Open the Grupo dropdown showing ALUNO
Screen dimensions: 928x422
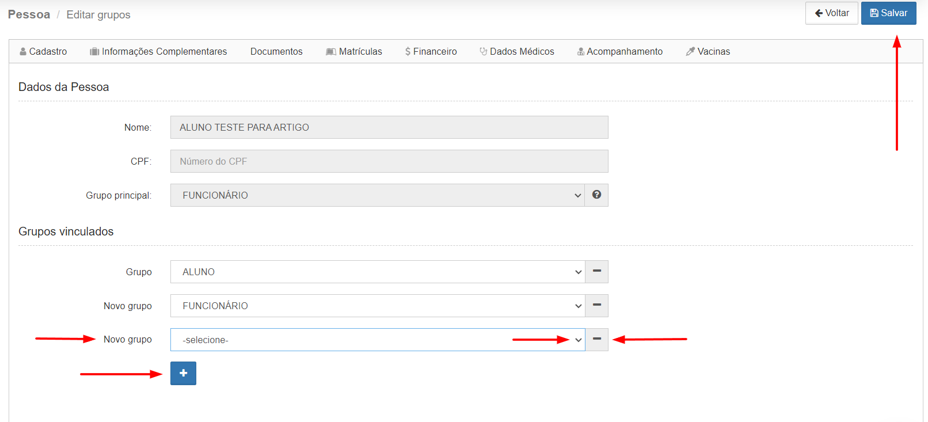378,272
